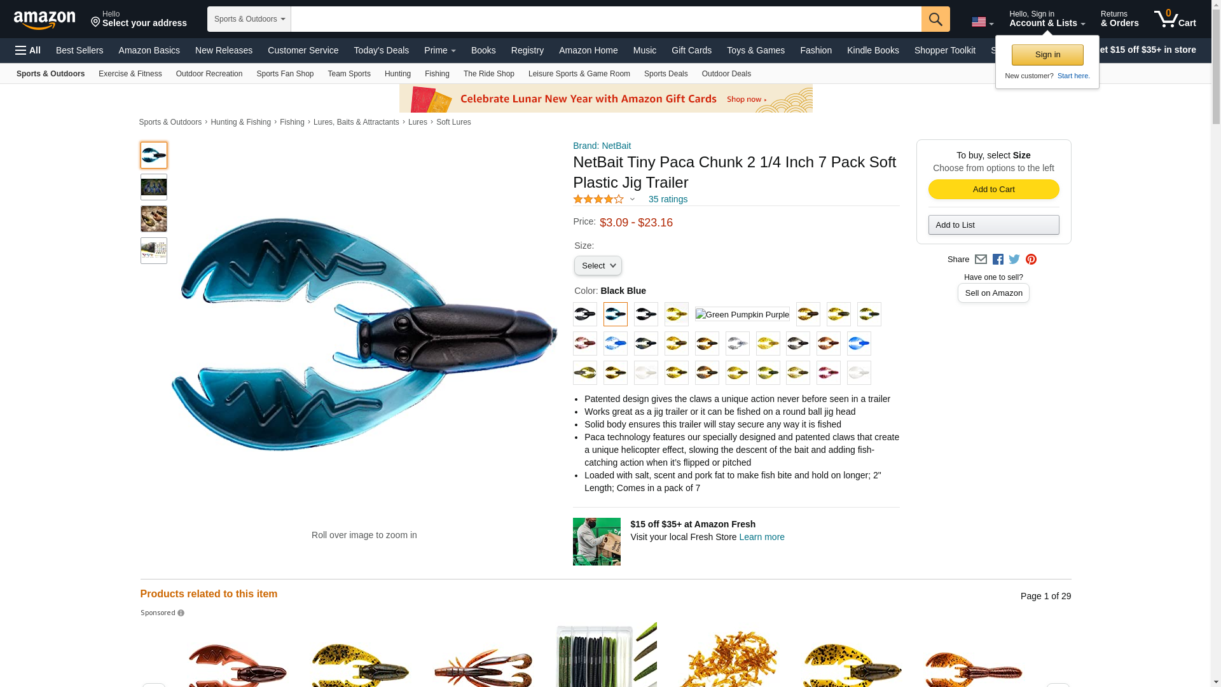Open the shopping cart icon
Viewport: 1221px width, 687px height.
point(1175,19)
